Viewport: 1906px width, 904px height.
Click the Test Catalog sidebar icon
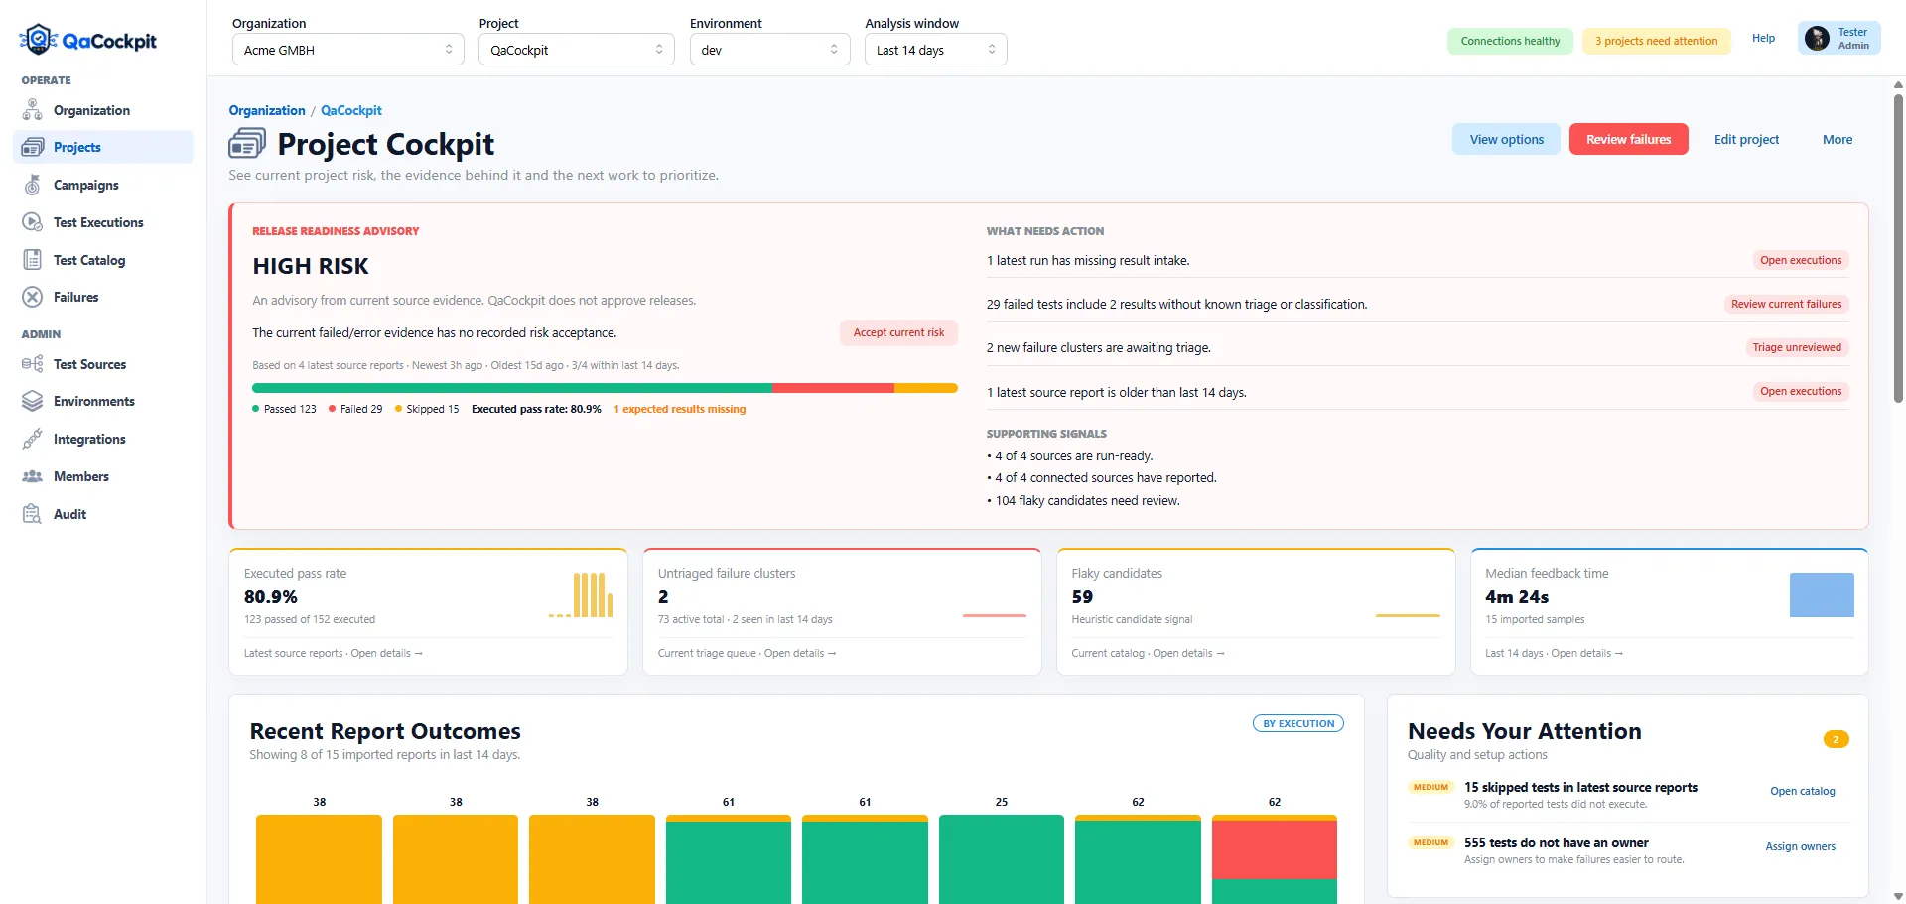[33, 260]
